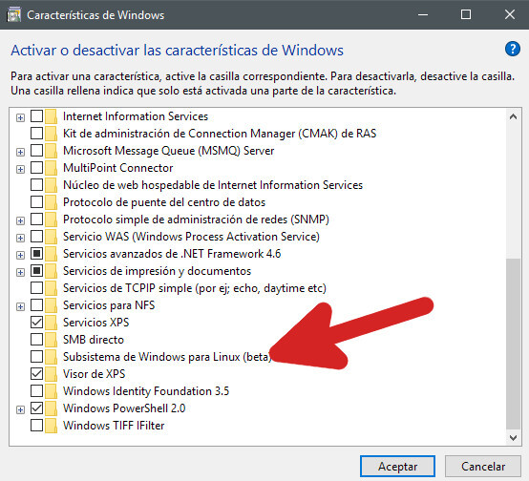Click folder icon beside Windows TIFF IFilter
This screenshot has width=529, height=481.
pos(51,426)
